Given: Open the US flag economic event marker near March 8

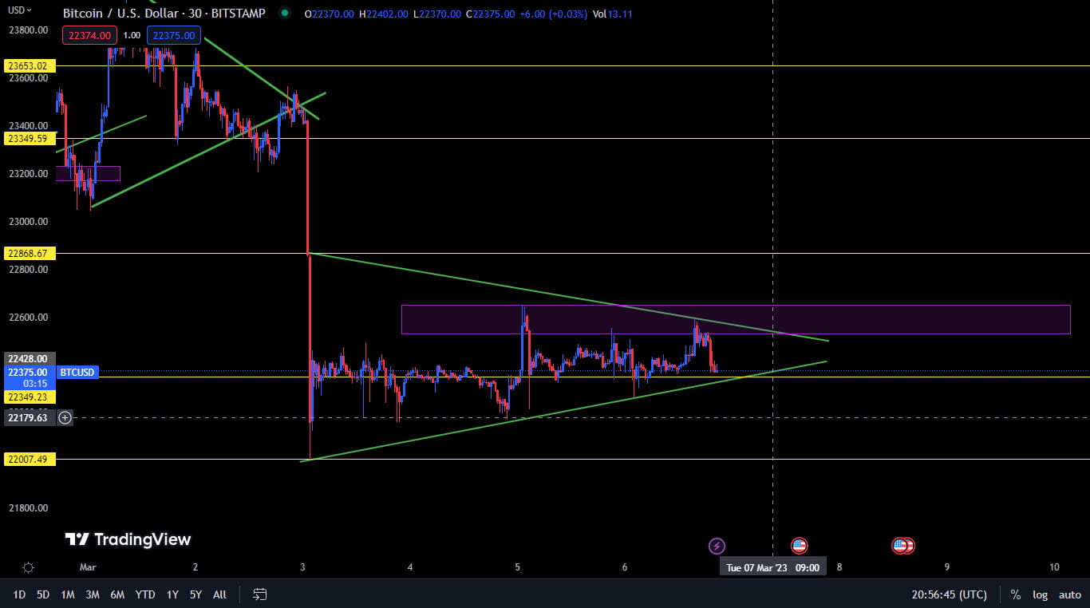Looking at the screenshot, I should click(x=800, y=546).
